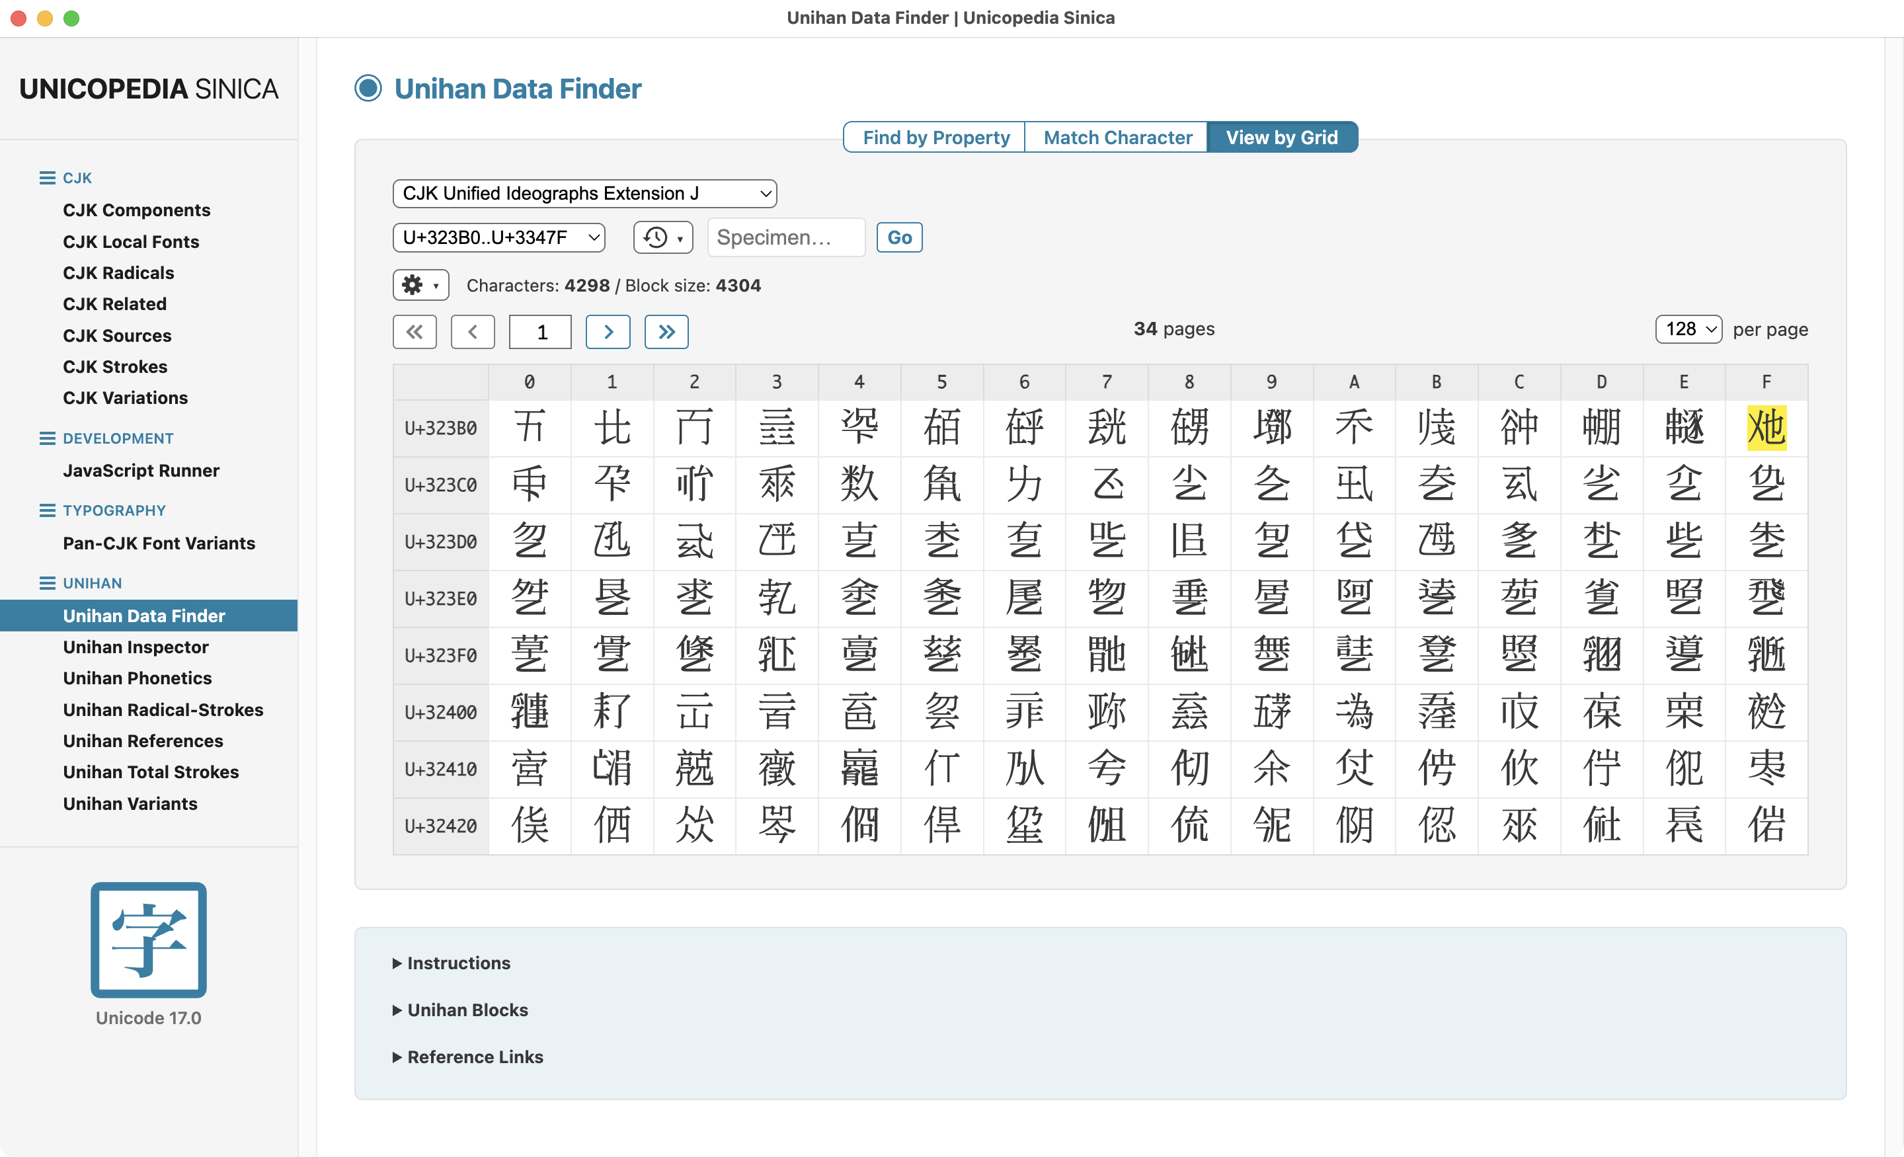Viewport: 1904px width, 1157px height.
Task: Go to the first page of the grid
Action: (414, 332)
